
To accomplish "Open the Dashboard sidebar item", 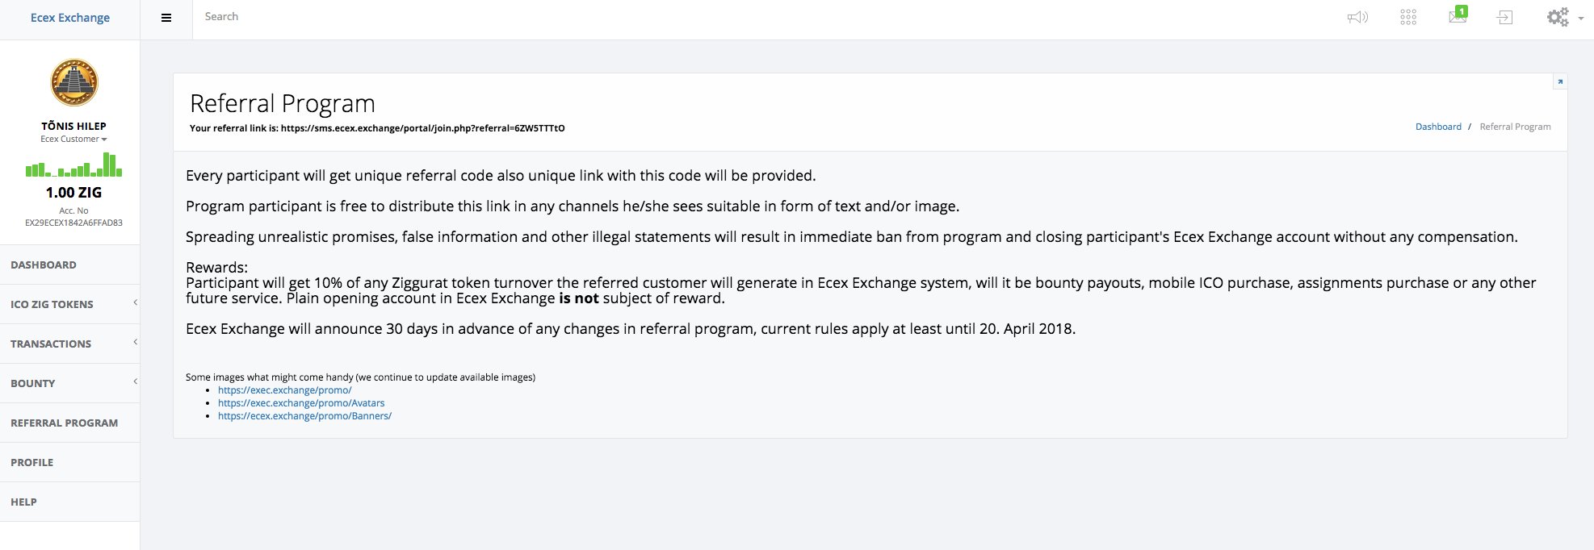I will pyautogui.click(x=69, y=265).
